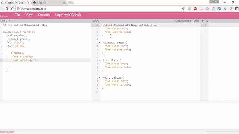Click the '.Ali, black {' CSS selector
Screen dimensions: 239x134
tap(111, 60)
